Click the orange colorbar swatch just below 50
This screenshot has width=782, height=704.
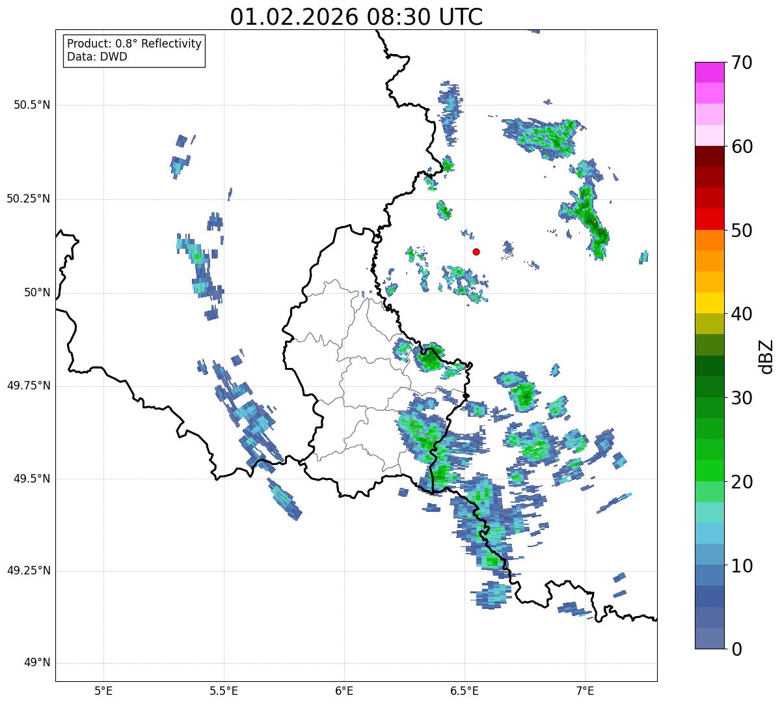point(710,240)
